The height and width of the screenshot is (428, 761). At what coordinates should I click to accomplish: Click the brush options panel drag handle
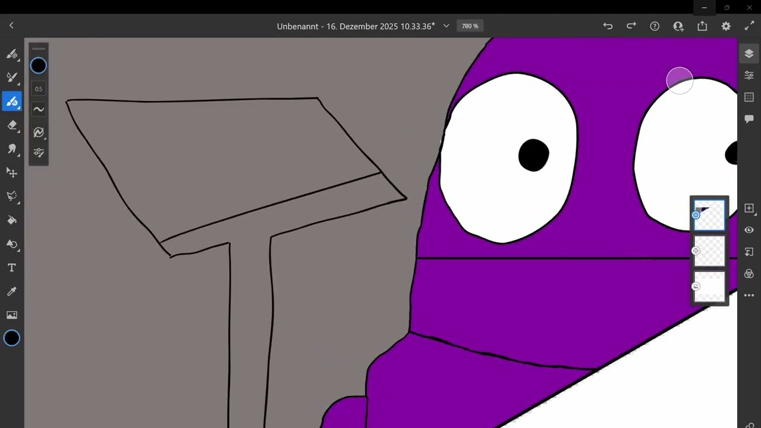[x=39, y=48]
